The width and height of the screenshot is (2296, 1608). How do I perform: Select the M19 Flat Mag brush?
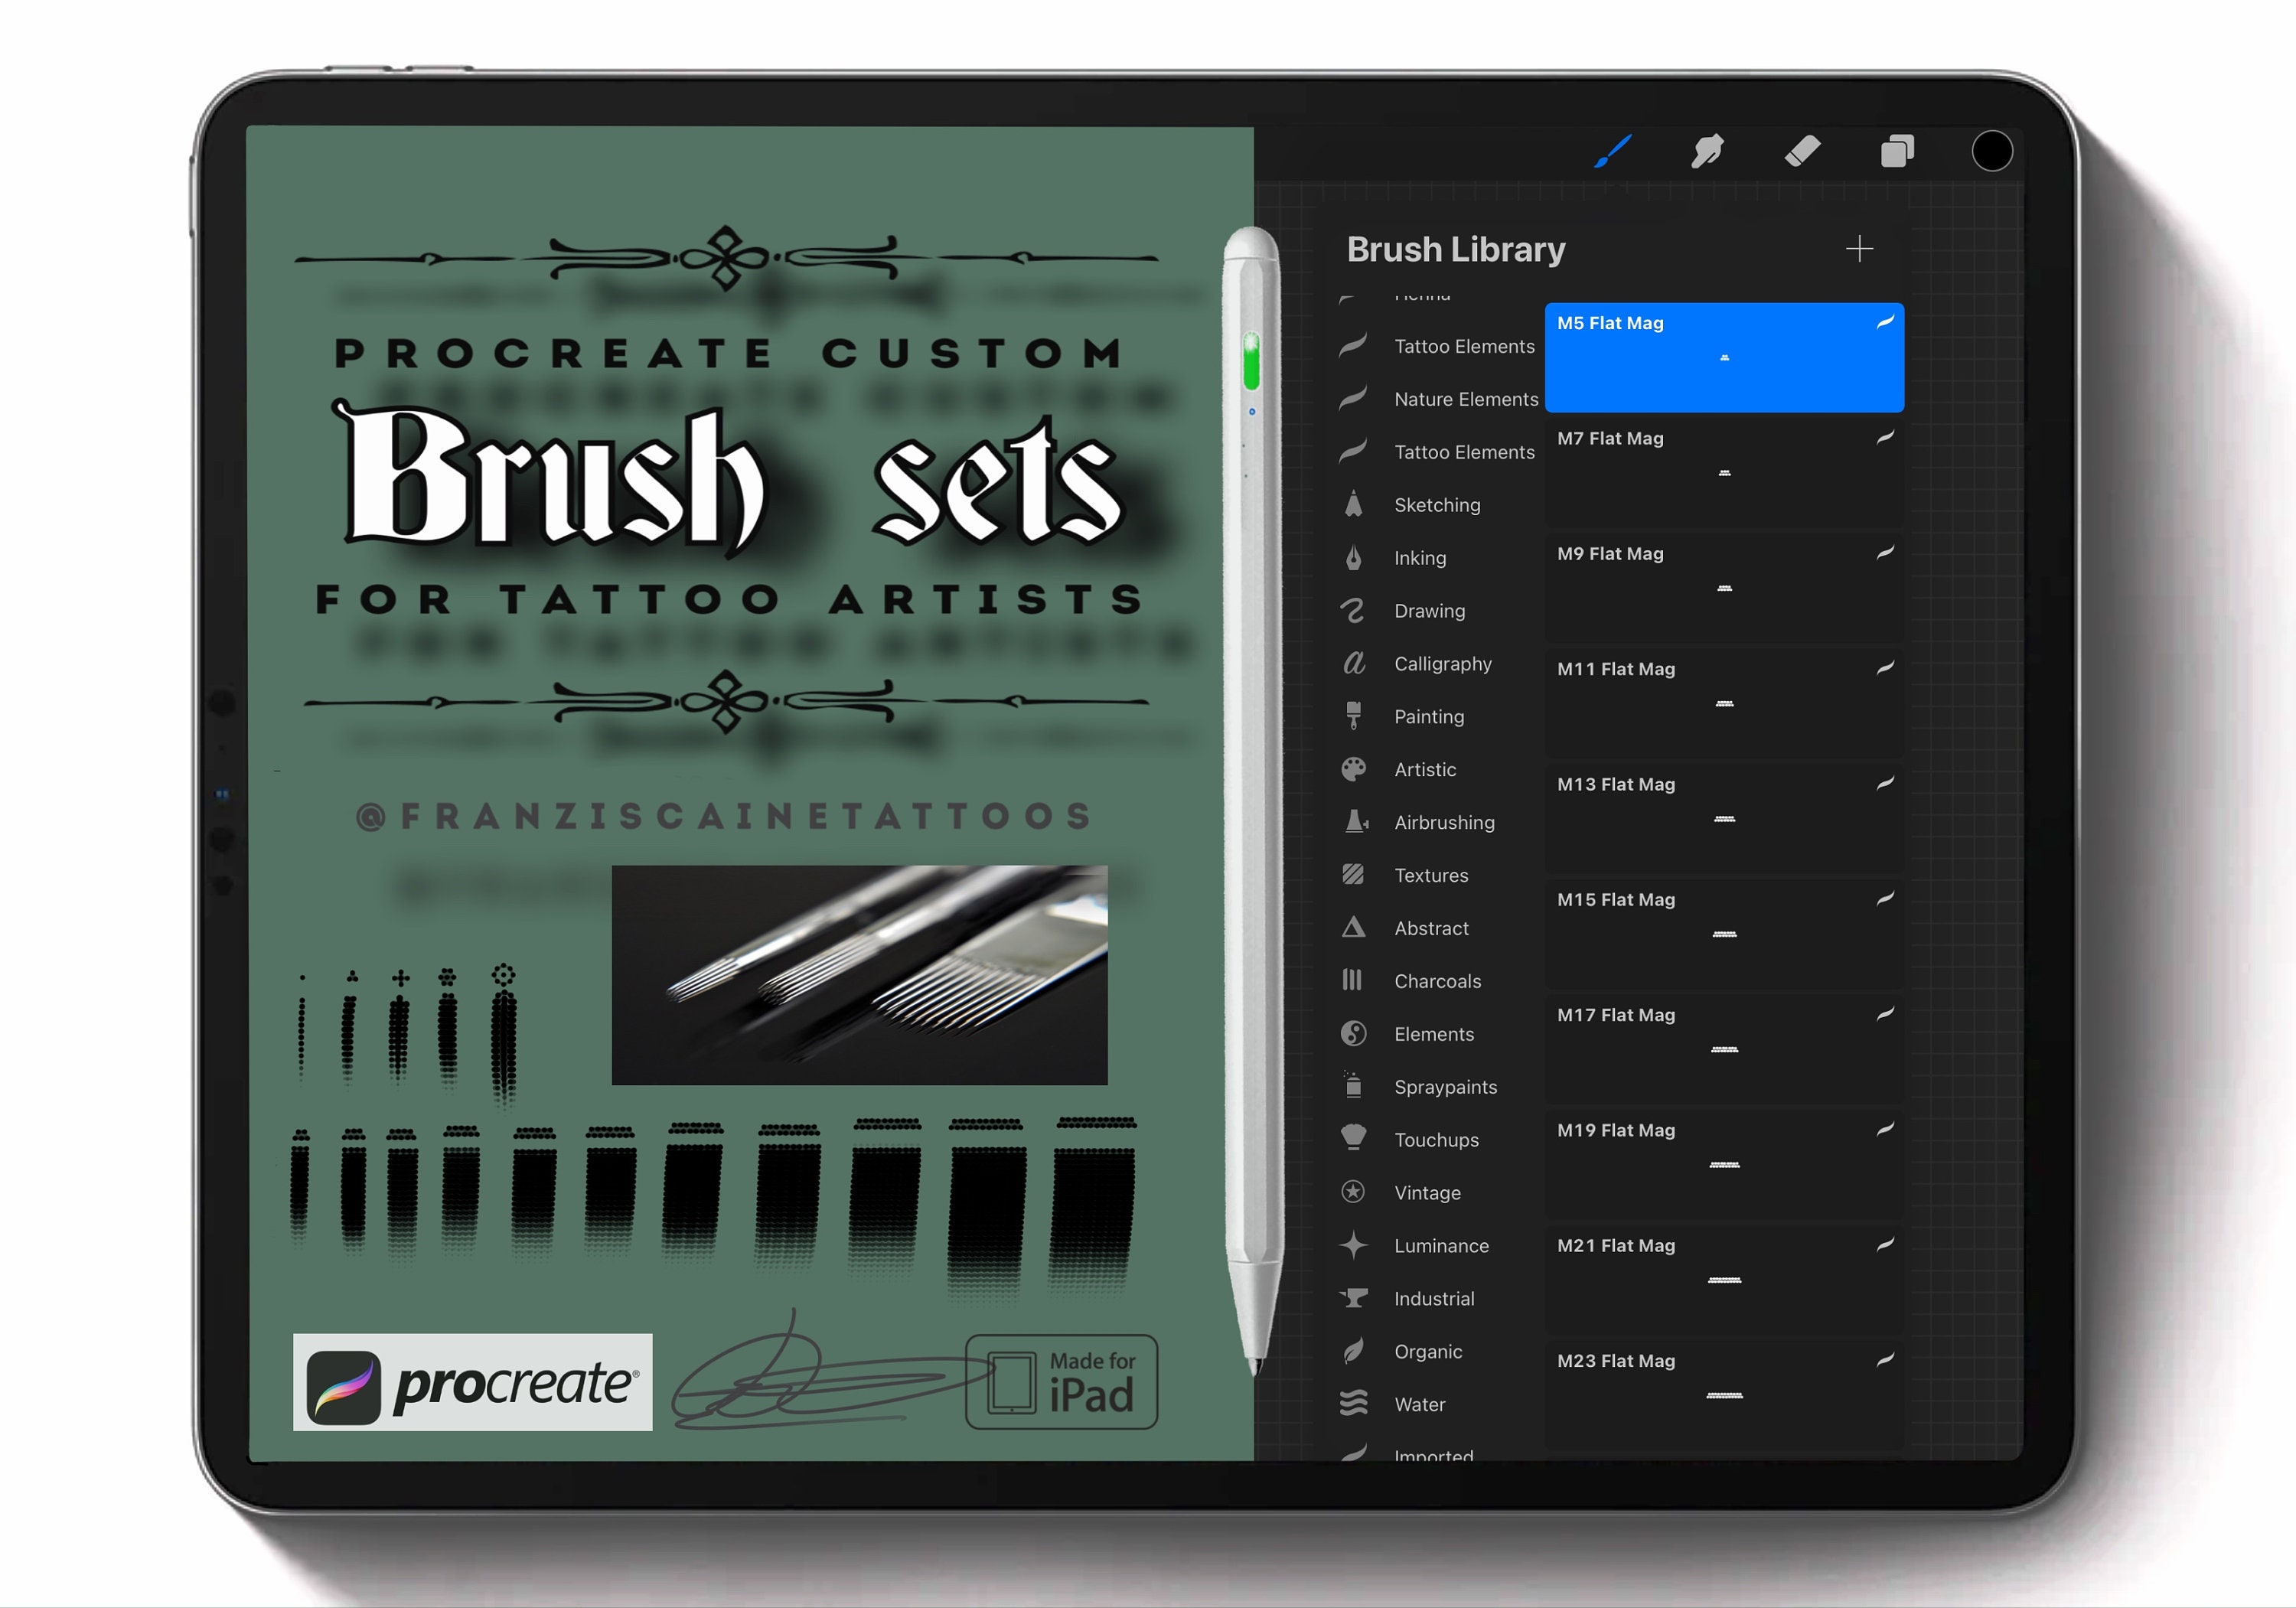point(1724,1165)
